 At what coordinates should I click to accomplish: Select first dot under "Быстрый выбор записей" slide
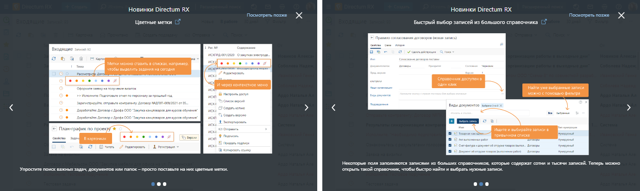click(x=475, y=184)
